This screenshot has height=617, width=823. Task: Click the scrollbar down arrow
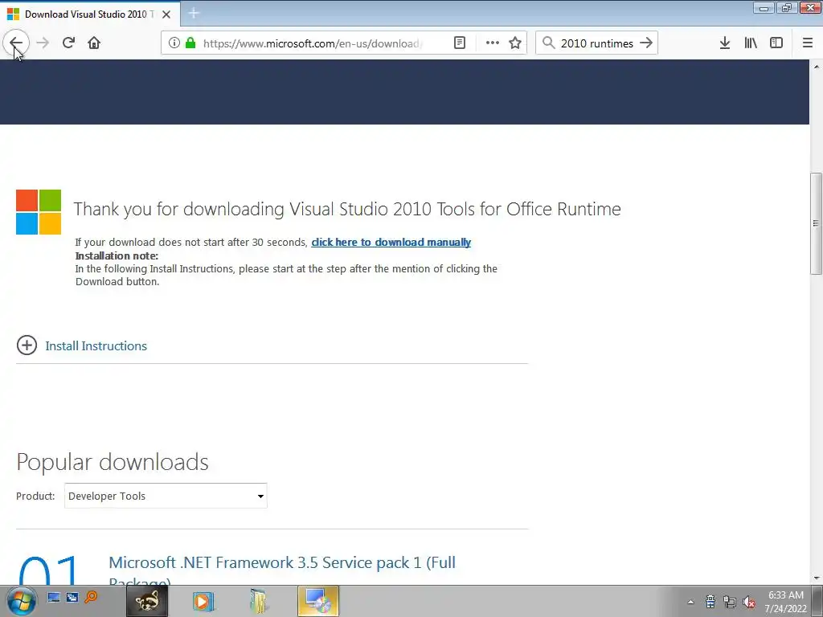point(816,578)
